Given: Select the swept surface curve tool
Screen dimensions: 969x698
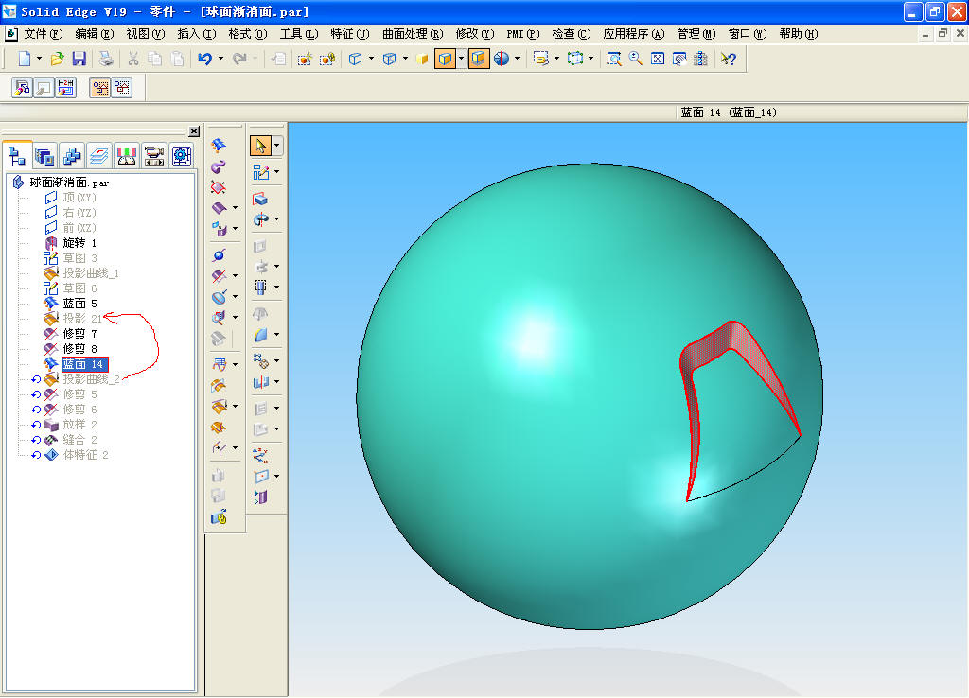Looking at the screenshot, I should click(x=219, y=166).
